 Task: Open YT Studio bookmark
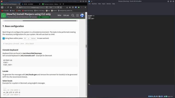pyautogui.click(x=5, y=11)
